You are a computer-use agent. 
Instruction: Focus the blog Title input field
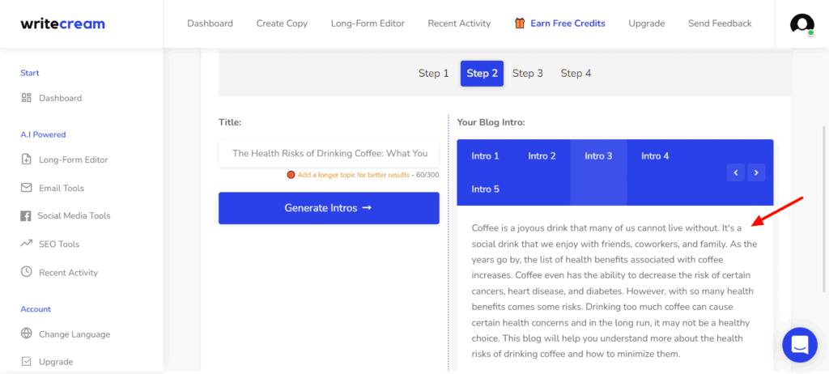pos(329,153)
